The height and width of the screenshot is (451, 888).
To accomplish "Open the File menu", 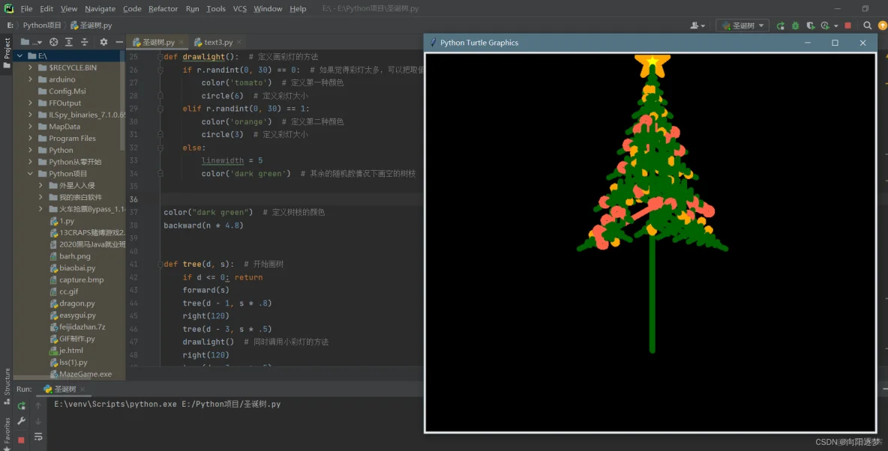I will point(26,8).
